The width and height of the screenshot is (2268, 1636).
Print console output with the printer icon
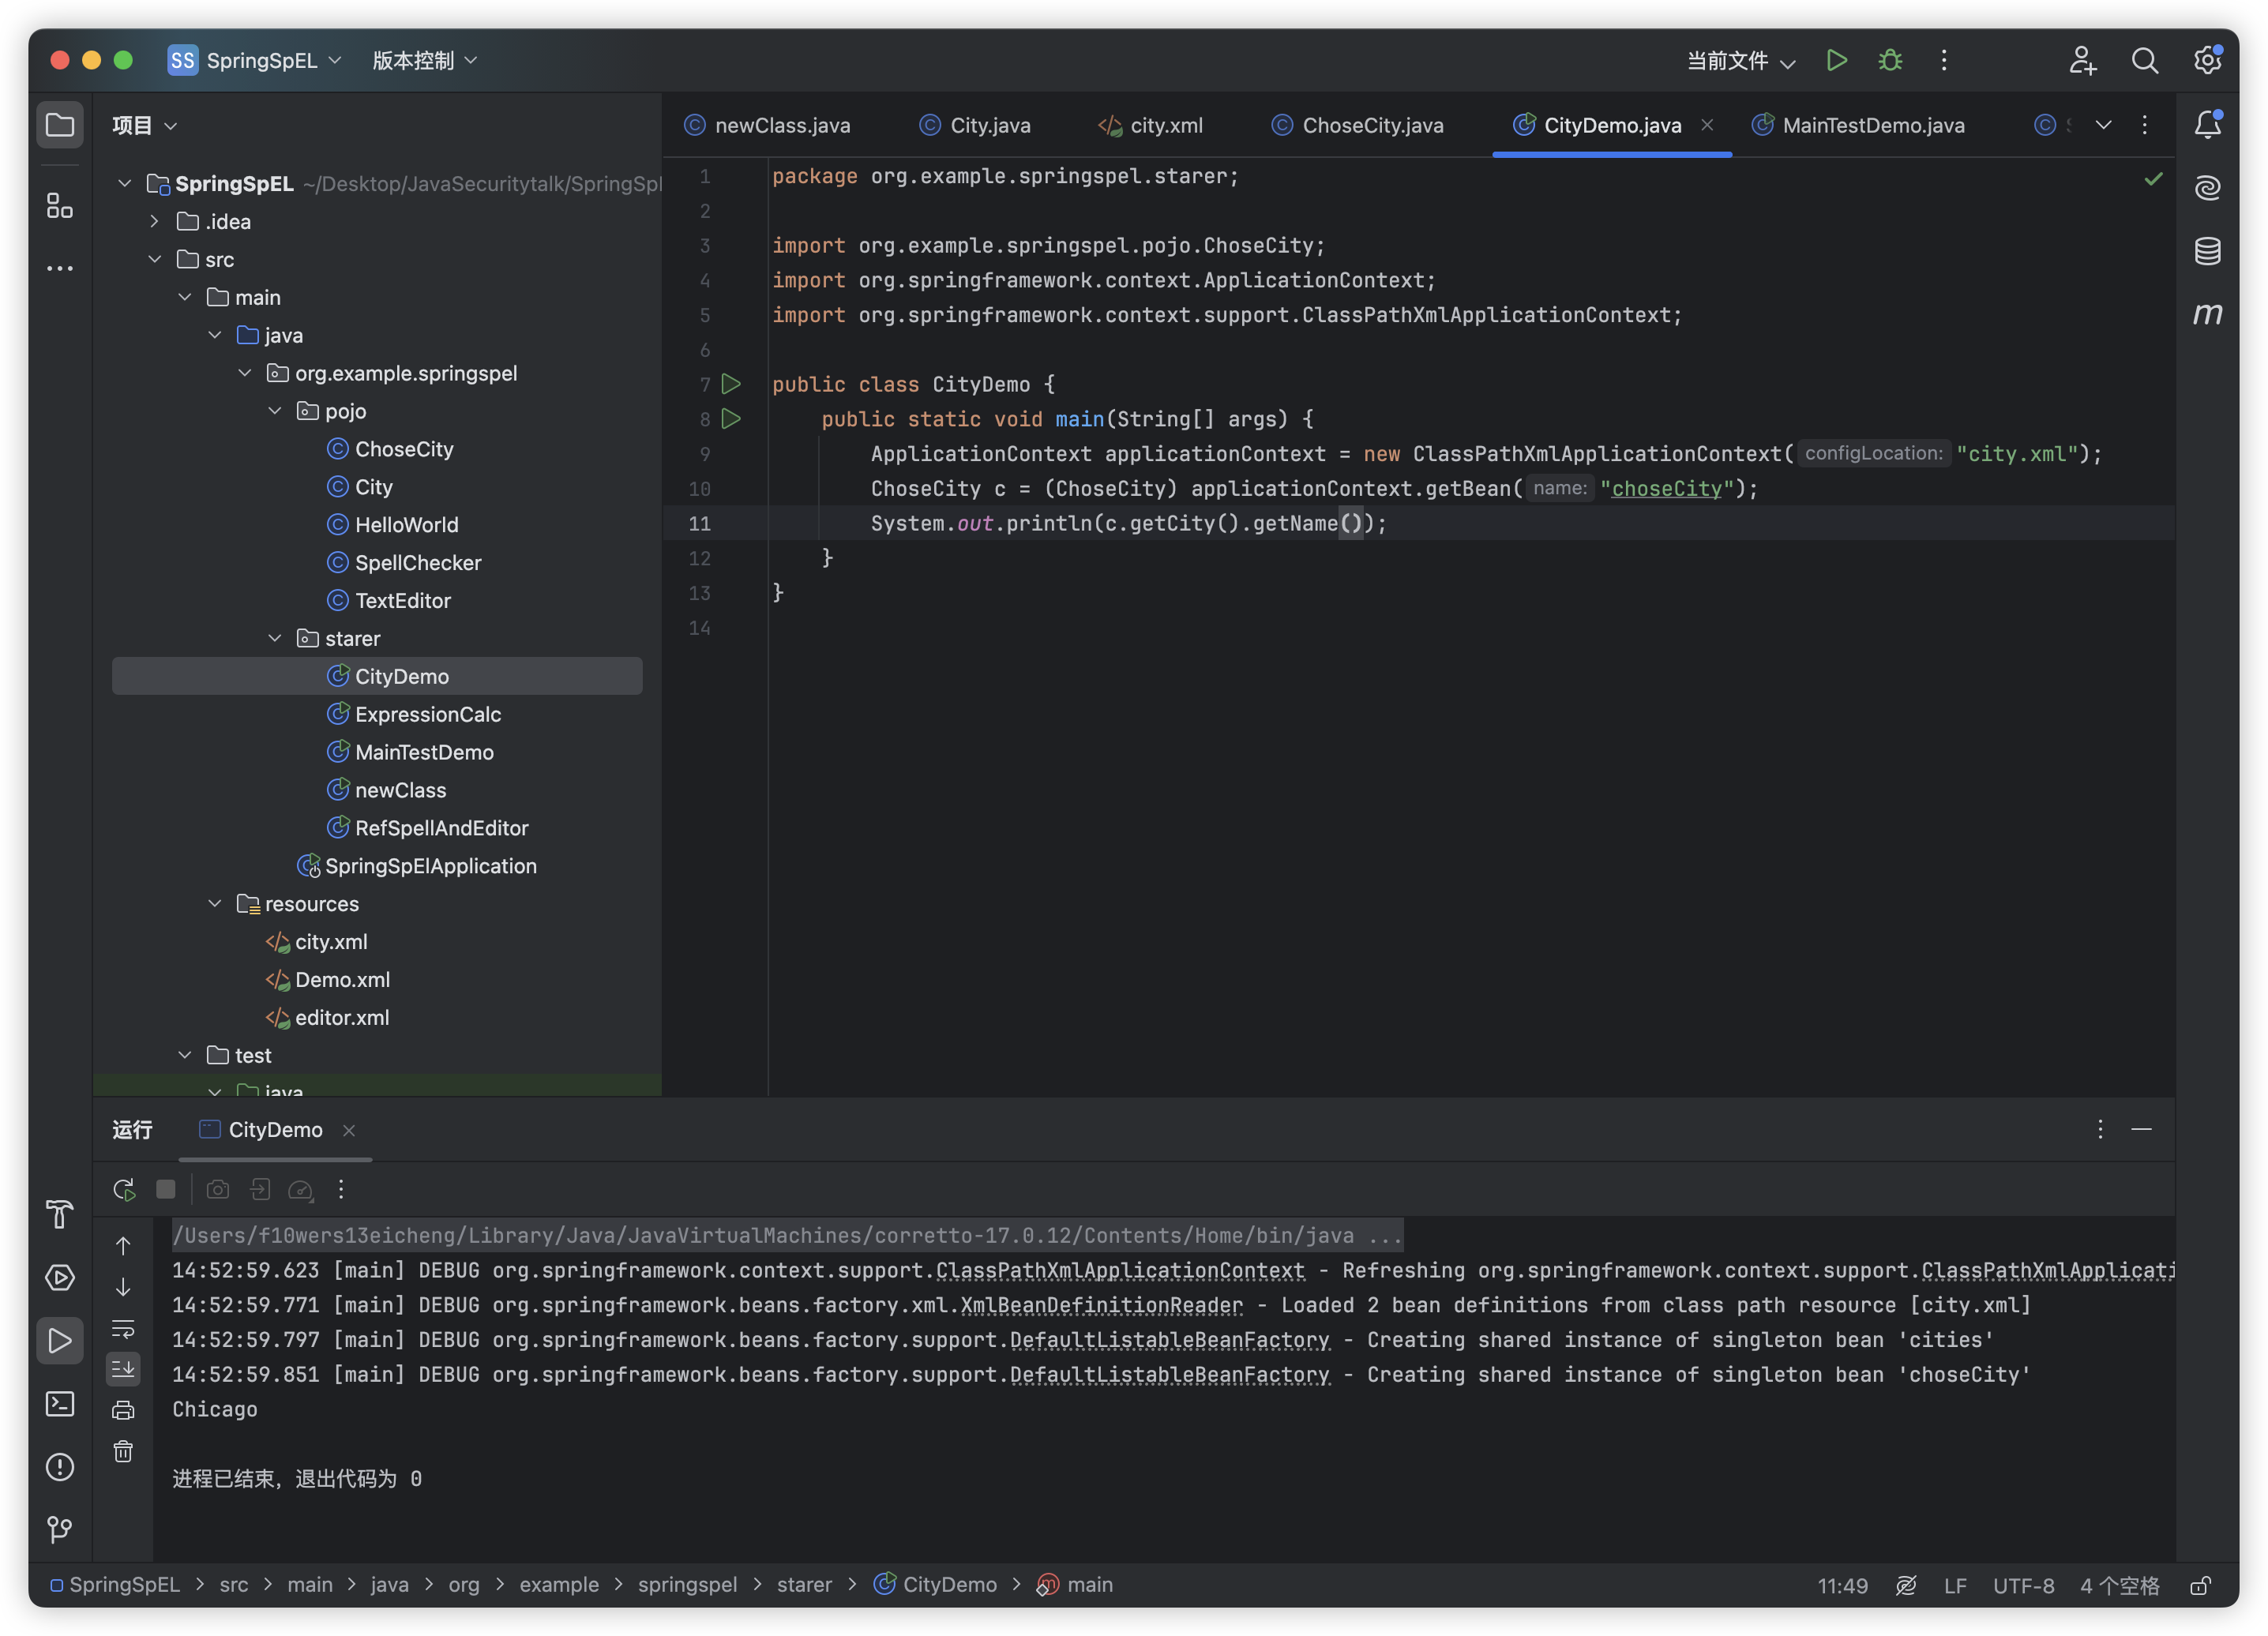click(x=123, y=1410)
